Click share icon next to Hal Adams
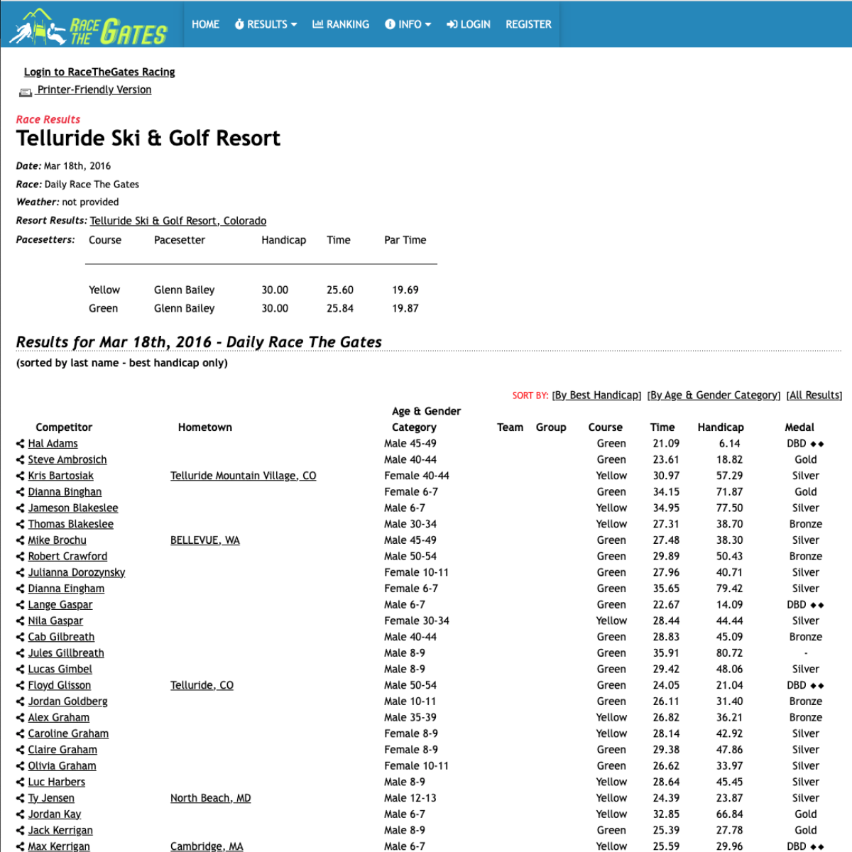Screen dimensions: 852x852 tap(21, 444)
